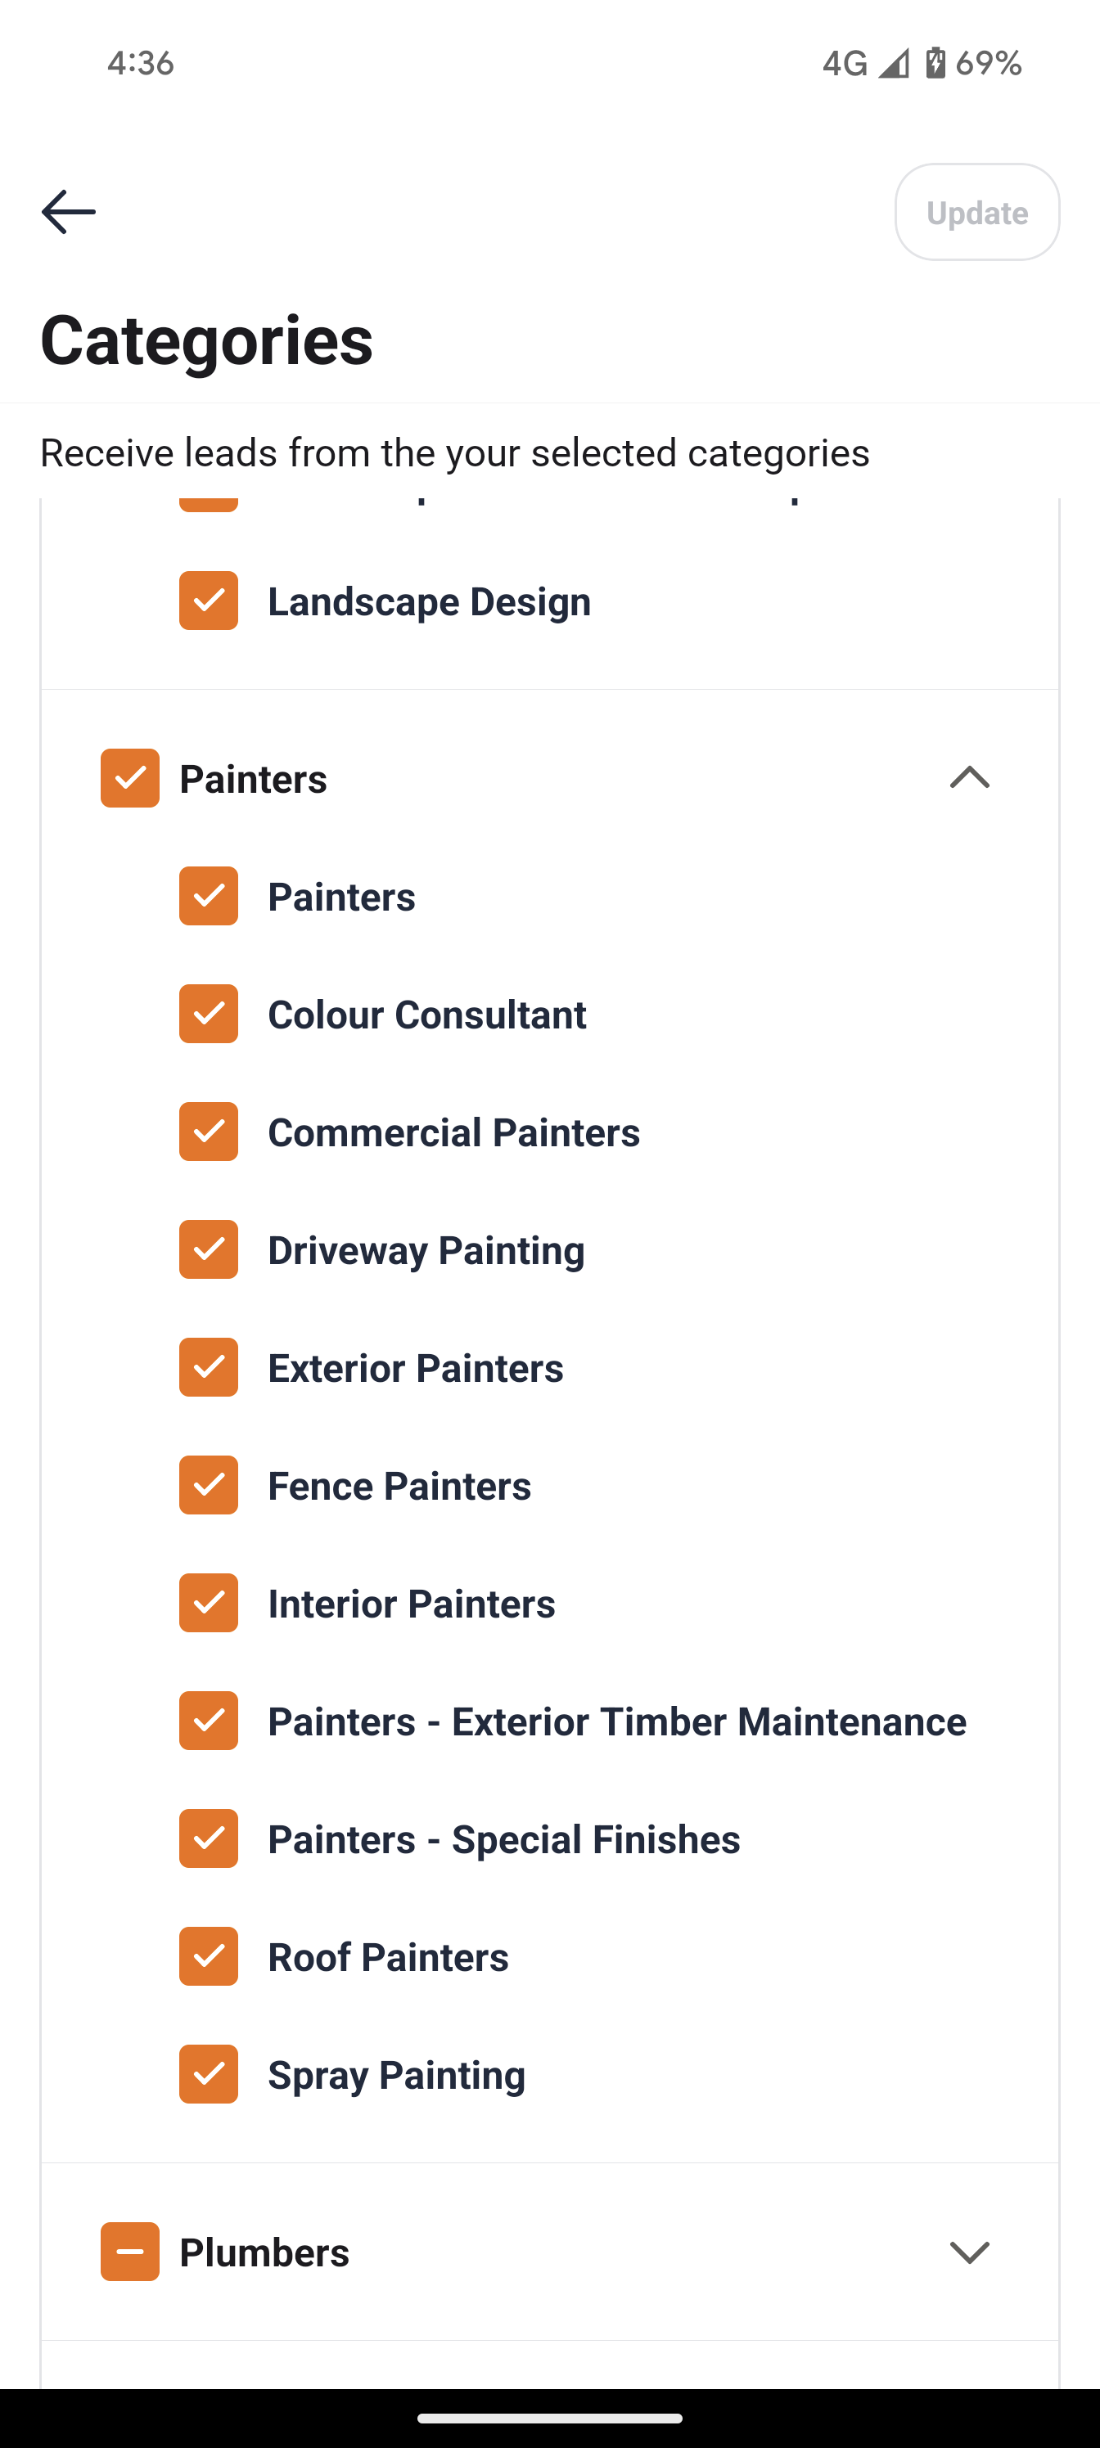Deselect the Commercial Painters checkbox
1100x2448 pixels.
click(x=208, y=1132)
